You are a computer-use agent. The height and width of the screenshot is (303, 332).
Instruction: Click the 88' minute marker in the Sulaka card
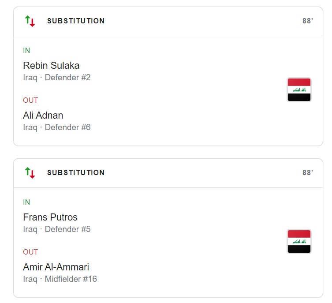(307, 21)
